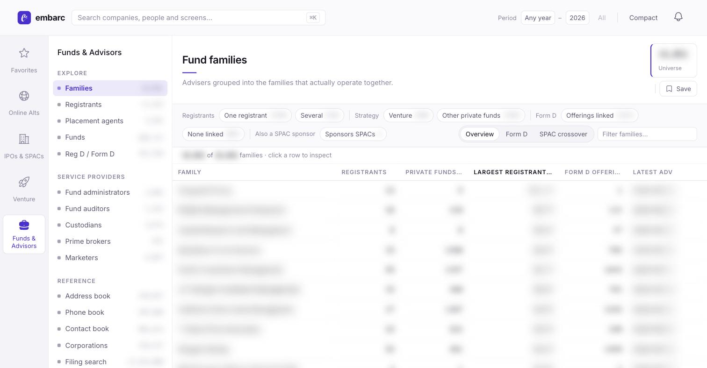The image size is (707, 368).
Task: Open Custodians in service providers
Action: point(110,225)
